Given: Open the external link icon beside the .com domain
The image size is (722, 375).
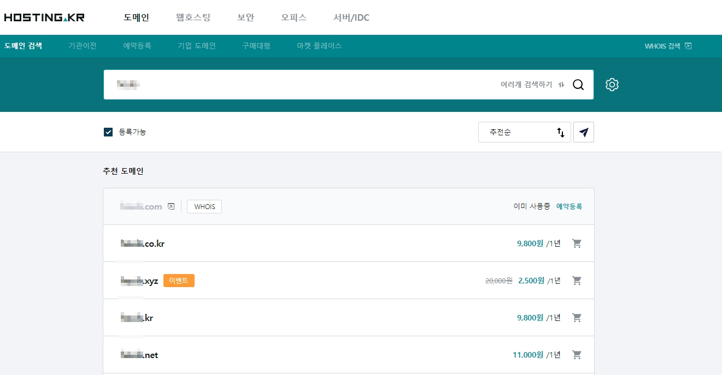Looking at the screenshot, I should (171, 206).
